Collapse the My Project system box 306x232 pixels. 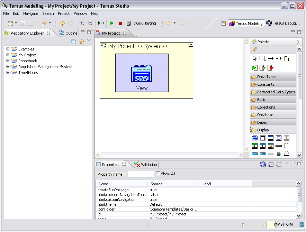[x=190, y=45]
